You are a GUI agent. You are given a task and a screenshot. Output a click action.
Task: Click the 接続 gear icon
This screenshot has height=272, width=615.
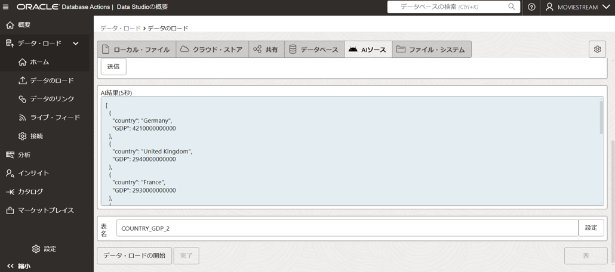pyautogui.click(x=22, y=136)
